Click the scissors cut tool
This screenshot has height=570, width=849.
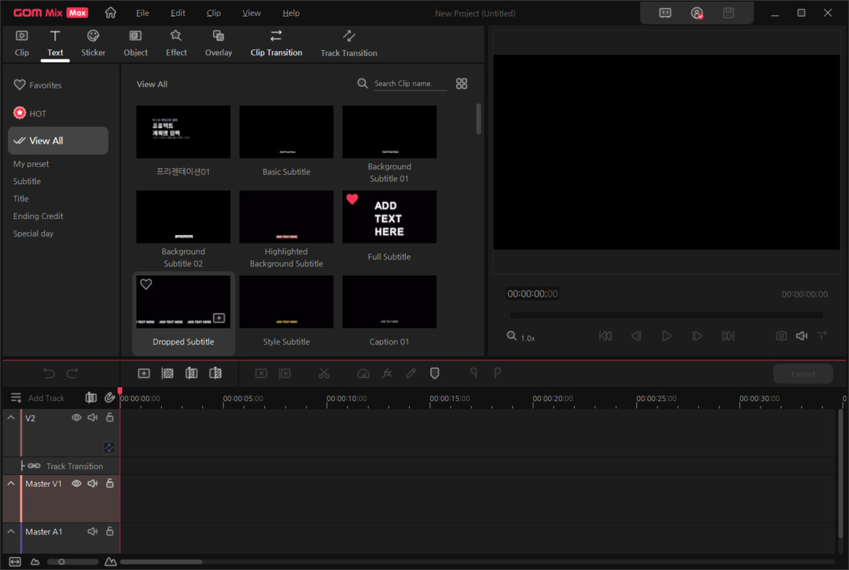324,373
